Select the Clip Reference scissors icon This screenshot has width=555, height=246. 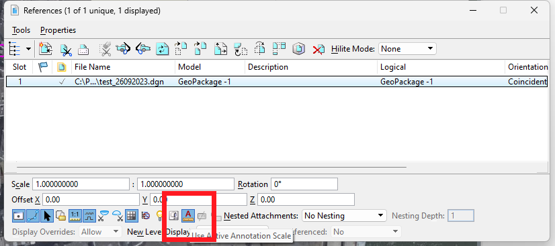66,49
